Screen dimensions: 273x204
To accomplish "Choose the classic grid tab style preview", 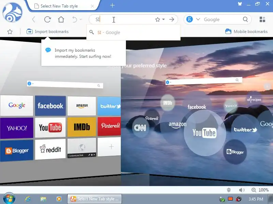I will click(60, 111).
